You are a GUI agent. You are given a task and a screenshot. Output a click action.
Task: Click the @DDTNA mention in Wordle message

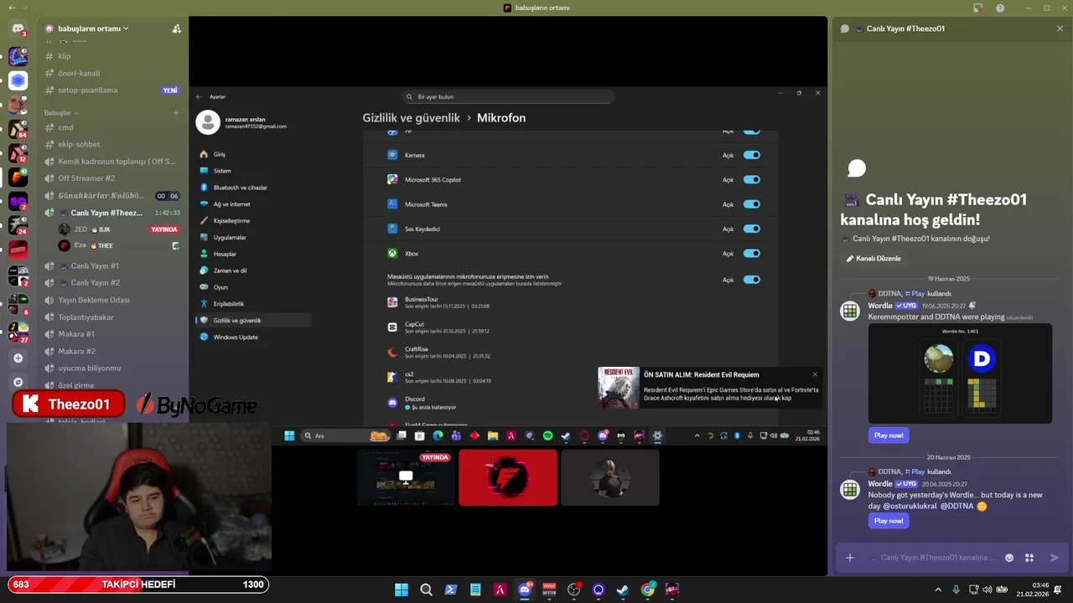956,507
